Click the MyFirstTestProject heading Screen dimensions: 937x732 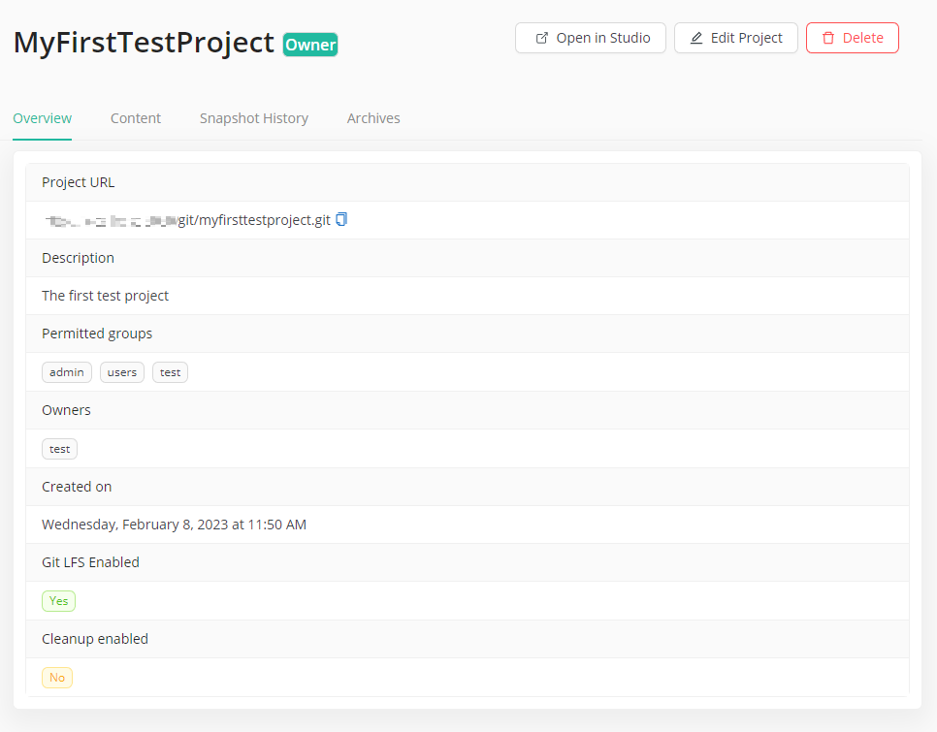(x=144, y=43)
